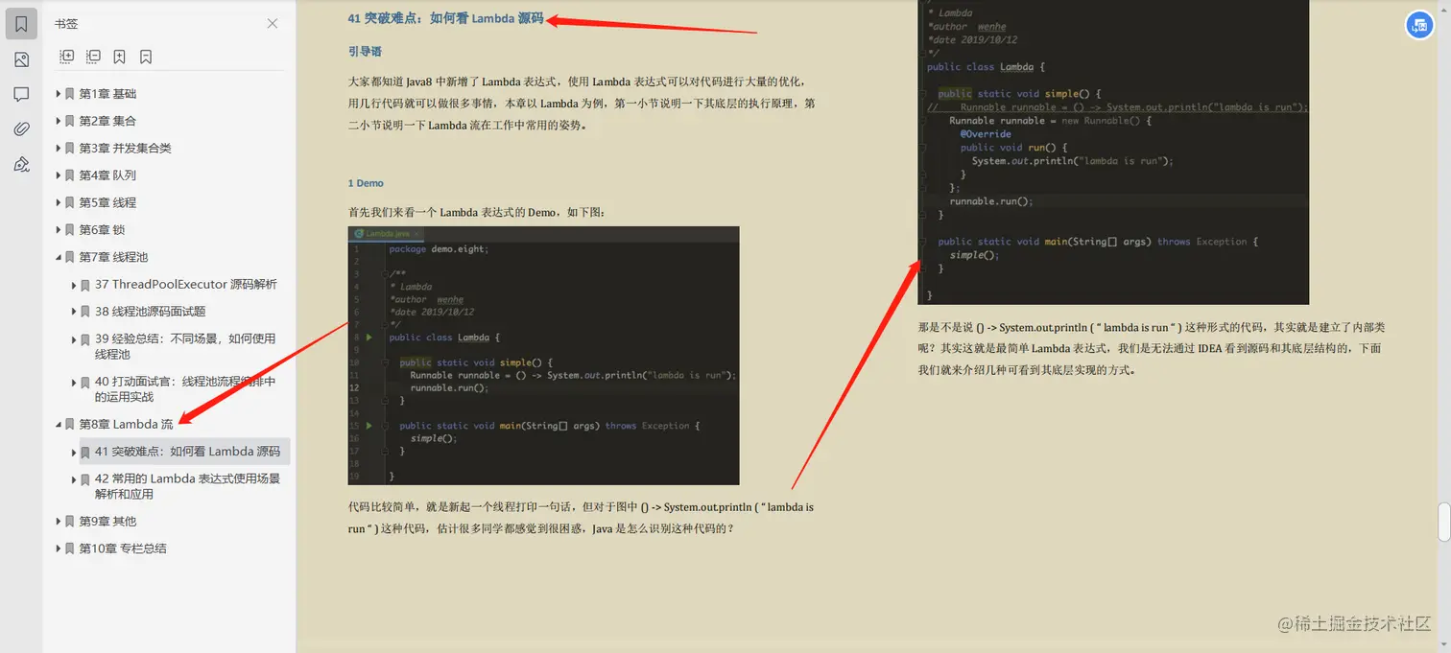Click the 书签 panel title
Image resolution: width=1451 pixels, height=653 pixels.
pos(67,24)
